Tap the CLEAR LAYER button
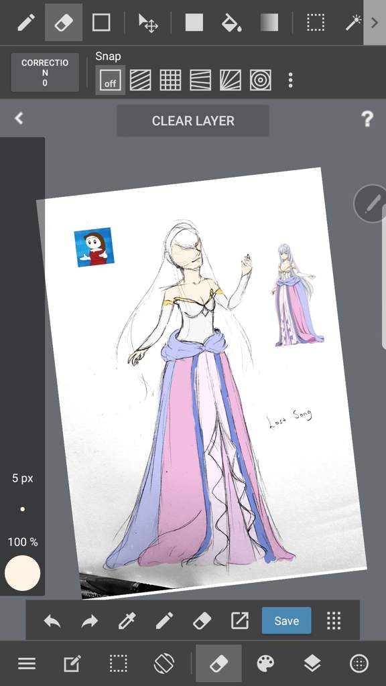The height and width of the screenshot is (686, 386). [x=193, y=121]
